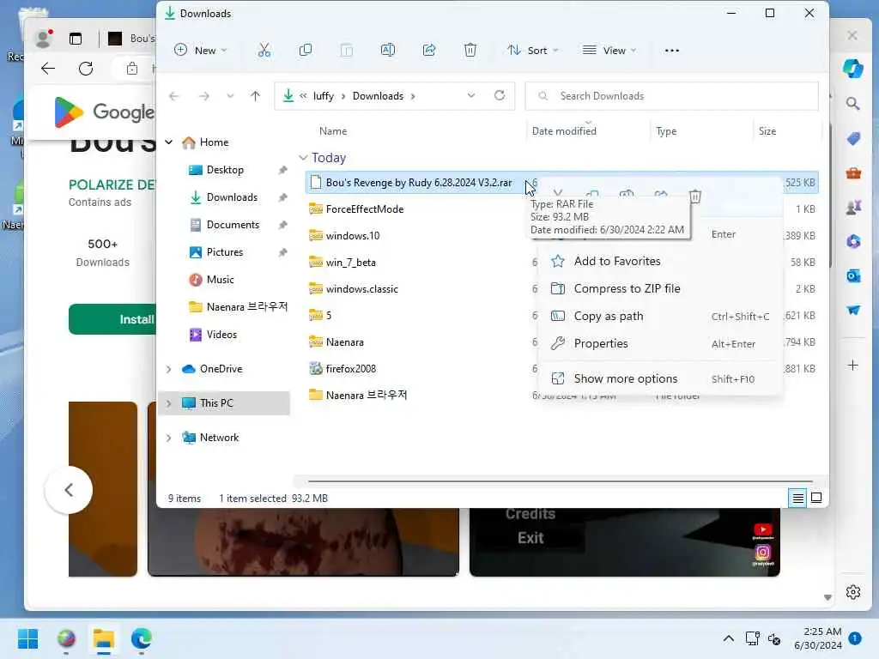Go up one folder level arrow
This screenshot has width=879, height=659.
pos(255,96)
